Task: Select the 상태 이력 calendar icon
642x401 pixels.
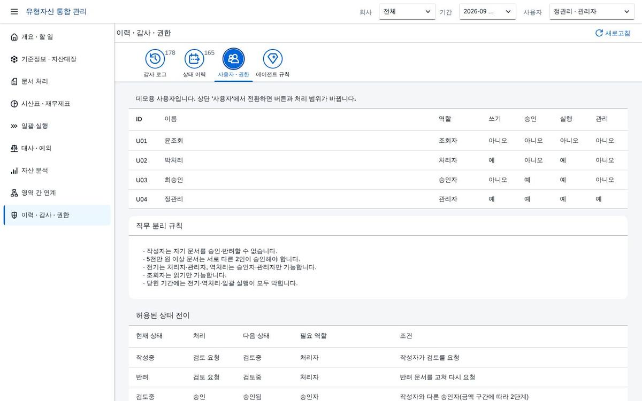Action: 194,59
